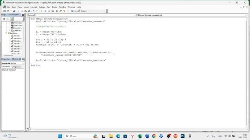Click View Object icon in Project pane
This screenshot has width=250, height=140.
coord(7,19)
